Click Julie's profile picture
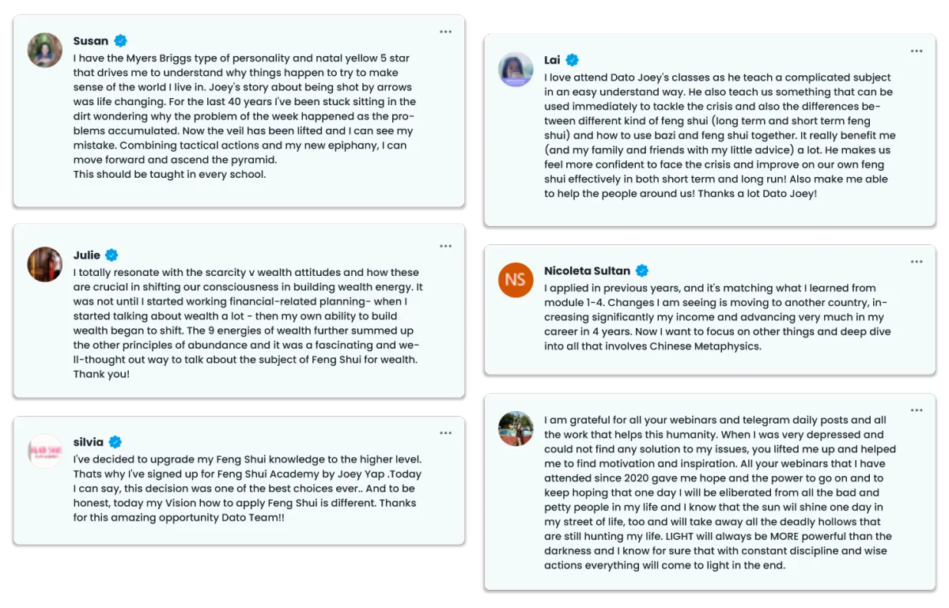Screen dimensions: 949x608 pyautogui.click(x=45, y=264)
